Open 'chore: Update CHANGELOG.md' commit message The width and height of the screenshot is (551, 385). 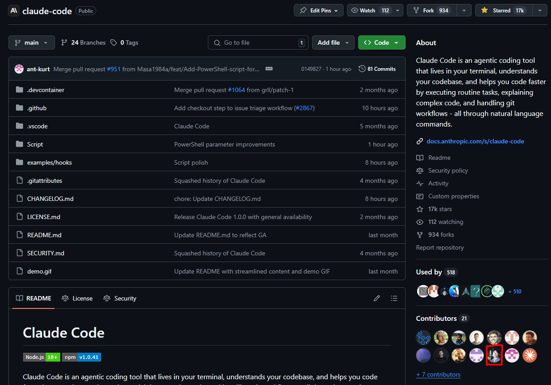pos(217,198)
